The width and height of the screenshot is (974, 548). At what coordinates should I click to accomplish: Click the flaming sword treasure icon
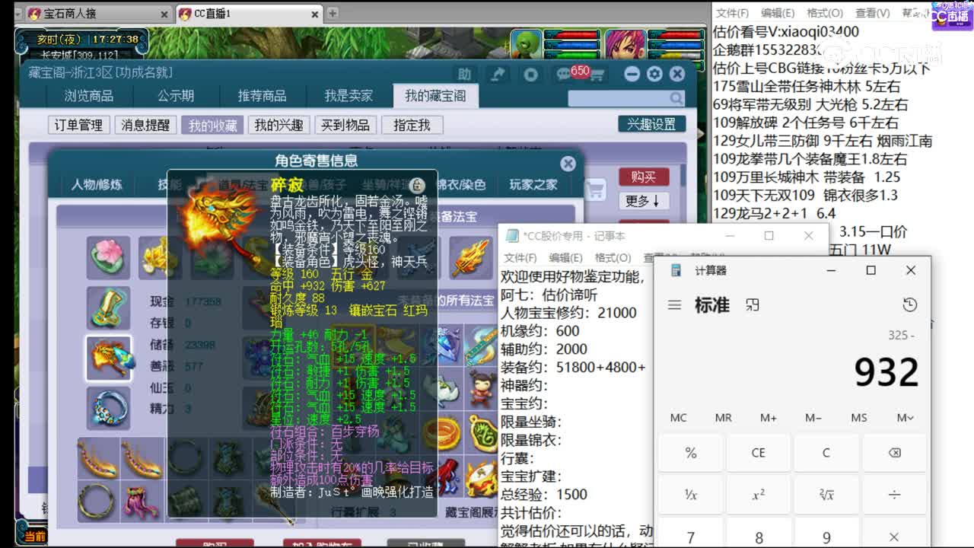coord(471,257)
